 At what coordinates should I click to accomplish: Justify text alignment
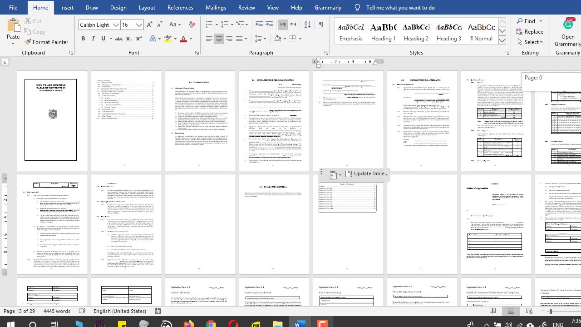click(x=239, y=39)
